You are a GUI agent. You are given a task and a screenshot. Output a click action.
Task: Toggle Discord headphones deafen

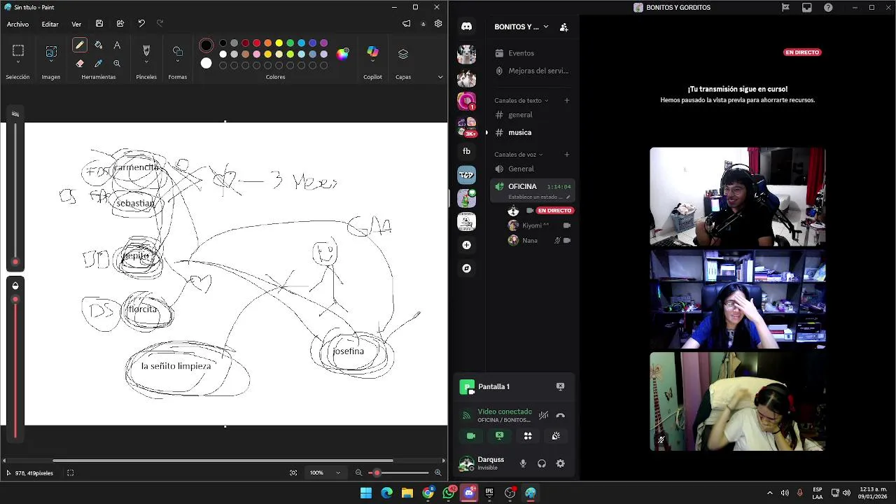tap(542, 463)
